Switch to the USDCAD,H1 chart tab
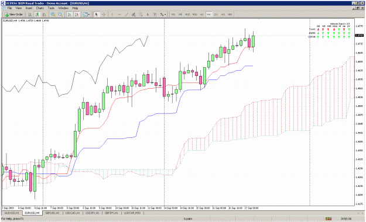The width and height of the screenshot is (366, 222). [x=73, y=213]
